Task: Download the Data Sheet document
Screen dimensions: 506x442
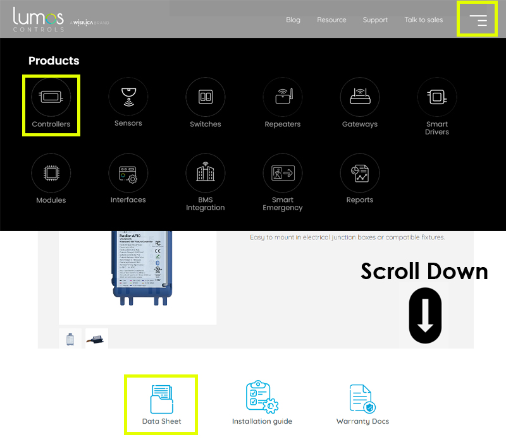Action: point(162,404)
